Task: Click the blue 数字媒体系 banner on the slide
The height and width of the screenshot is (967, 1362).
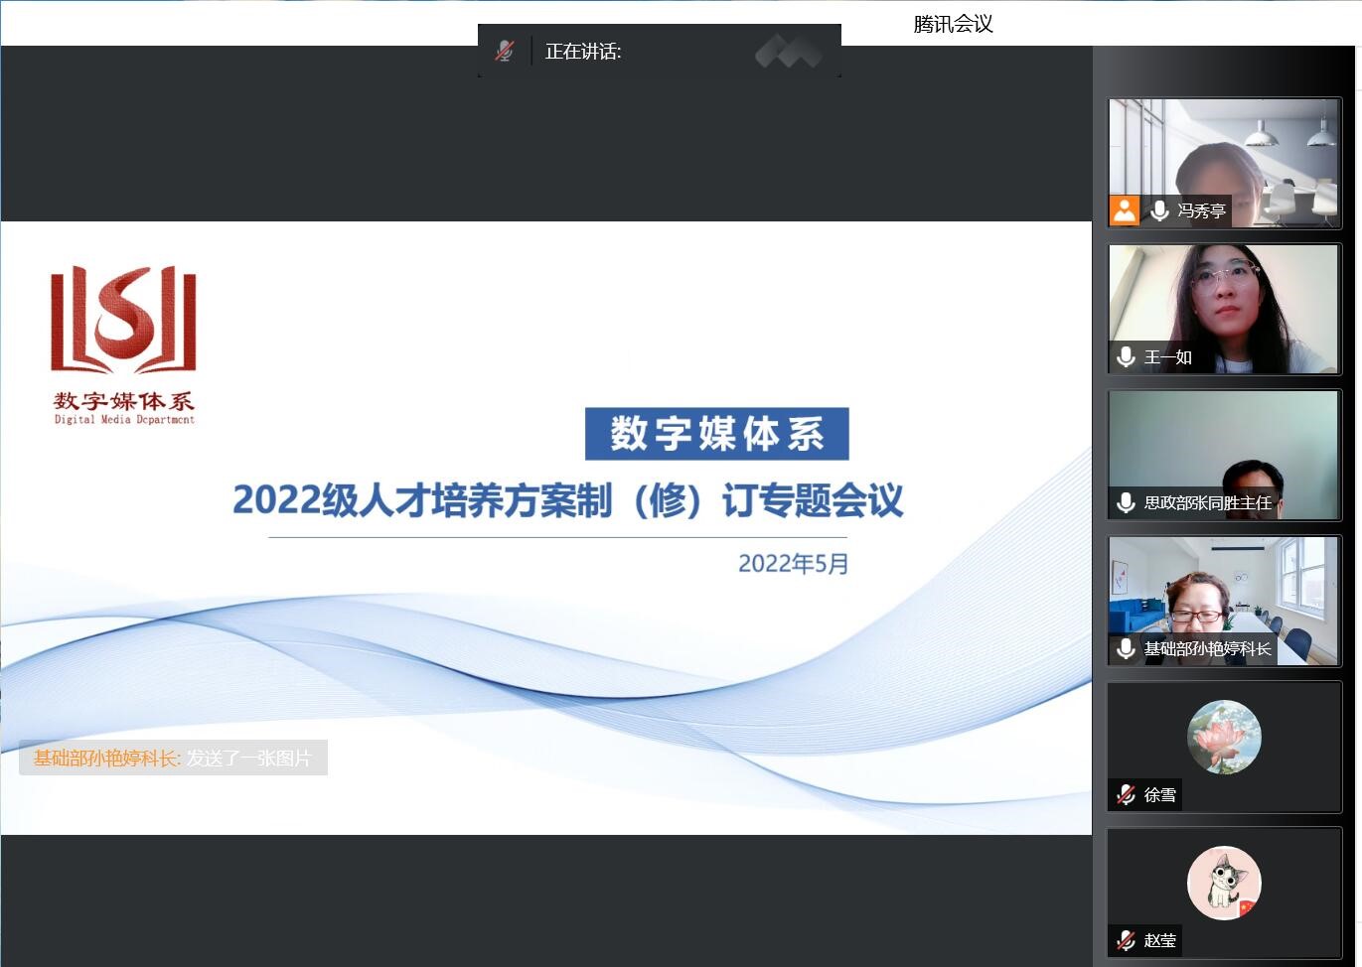Action: [716, 434]
